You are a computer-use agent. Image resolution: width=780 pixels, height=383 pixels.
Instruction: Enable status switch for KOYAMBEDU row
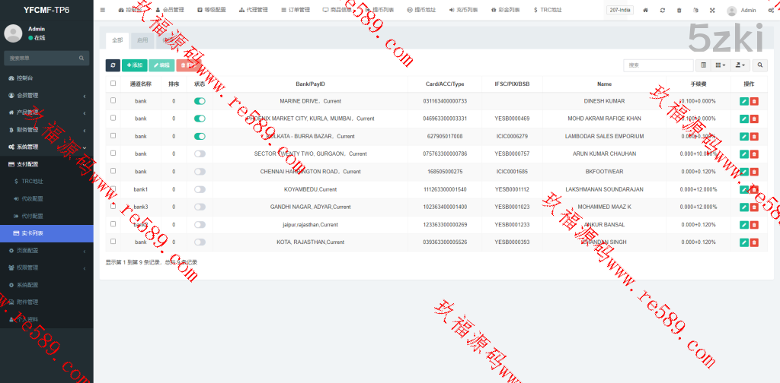point(200,189)
